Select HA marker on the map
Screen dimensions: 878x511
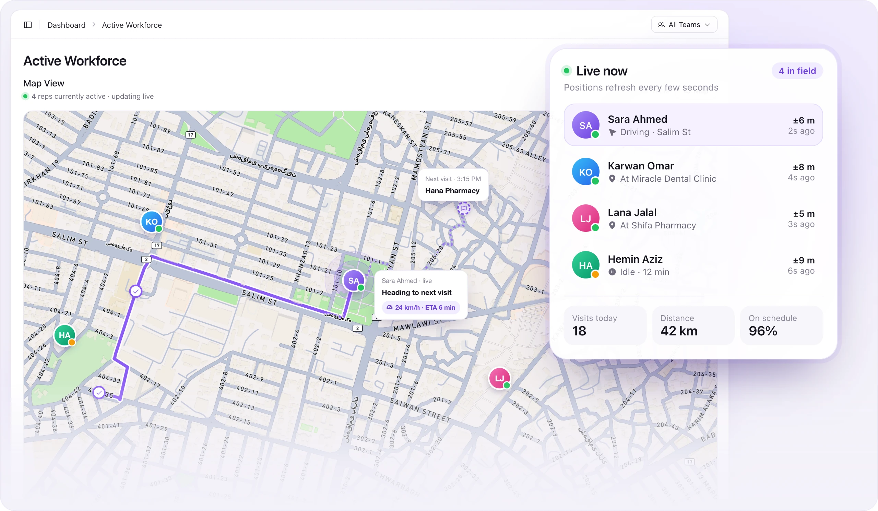click(x=64, y=335)
